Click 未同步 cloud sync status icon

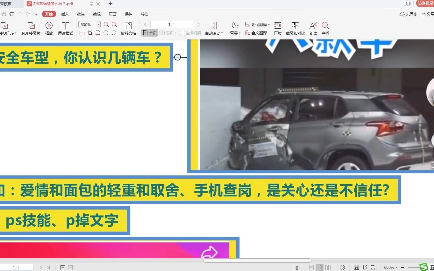click(x=402, y=14)
